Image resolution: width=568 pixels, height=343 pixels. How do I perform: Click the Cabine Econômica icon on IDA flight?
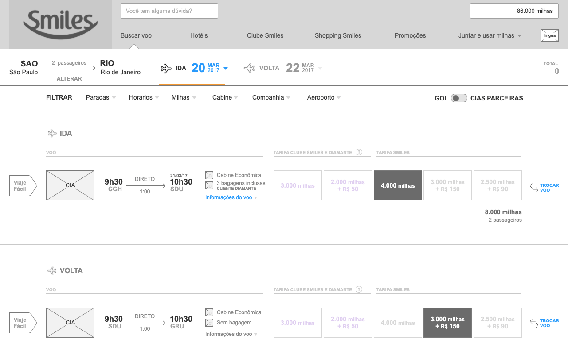209,175
